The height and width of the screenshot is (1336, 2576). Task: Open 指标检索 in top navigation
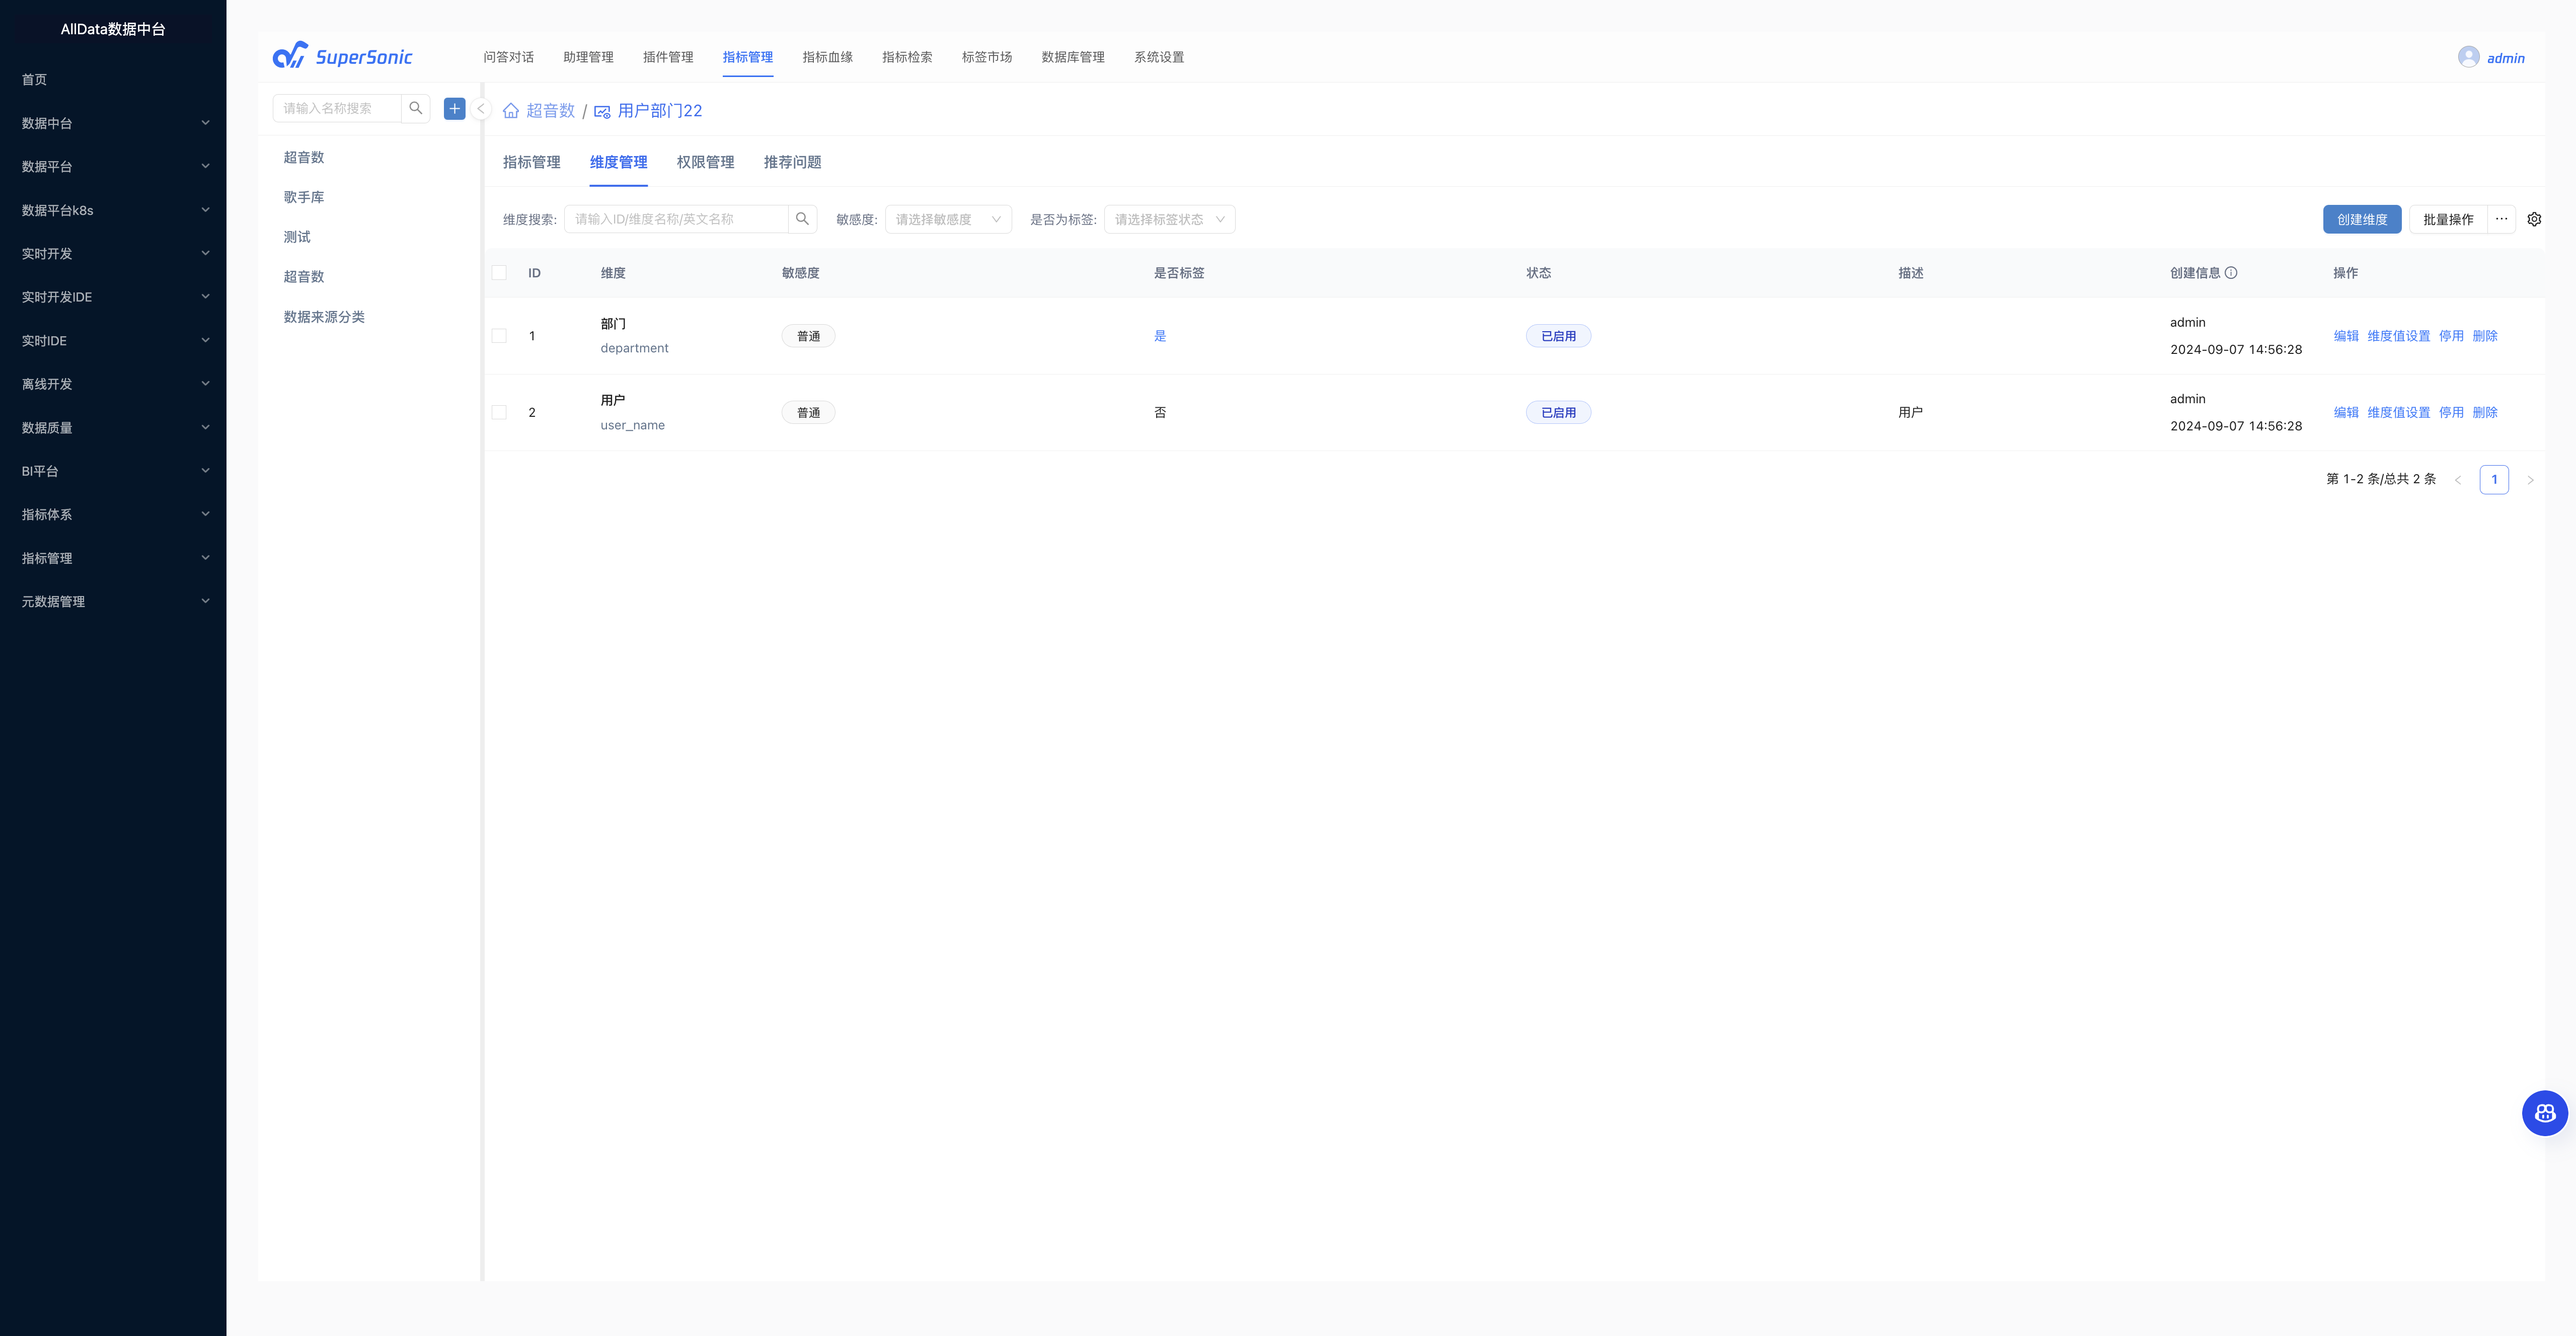click(x=907, y=57)
